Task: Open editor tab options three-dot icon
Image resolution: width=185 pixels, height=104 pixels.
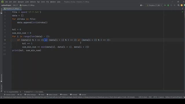Action: tap(182, 9)
